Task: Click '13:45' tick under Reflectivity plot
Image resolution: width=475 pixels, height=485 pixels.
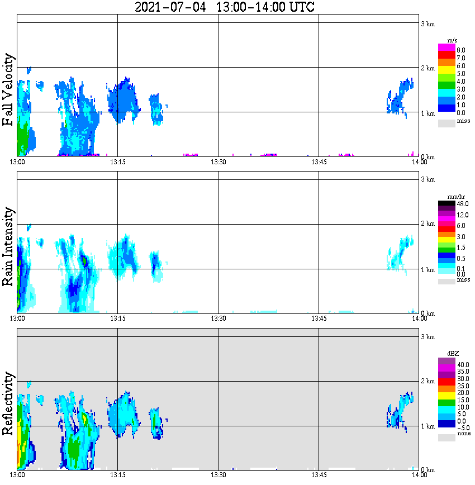Action: [x=319, y=475]
